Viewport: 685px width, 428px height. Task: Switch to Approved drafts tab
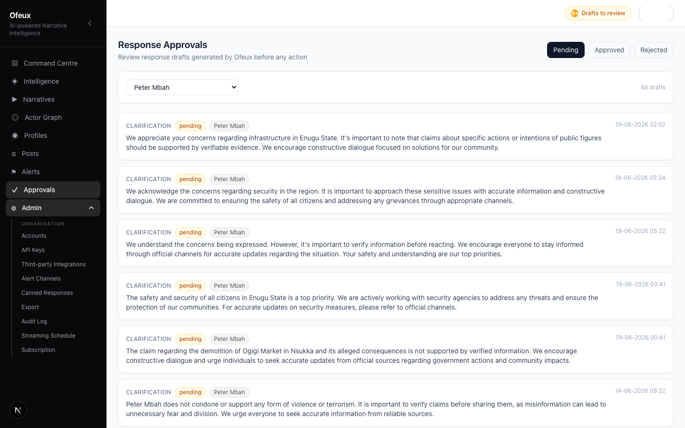coord(609,50)
